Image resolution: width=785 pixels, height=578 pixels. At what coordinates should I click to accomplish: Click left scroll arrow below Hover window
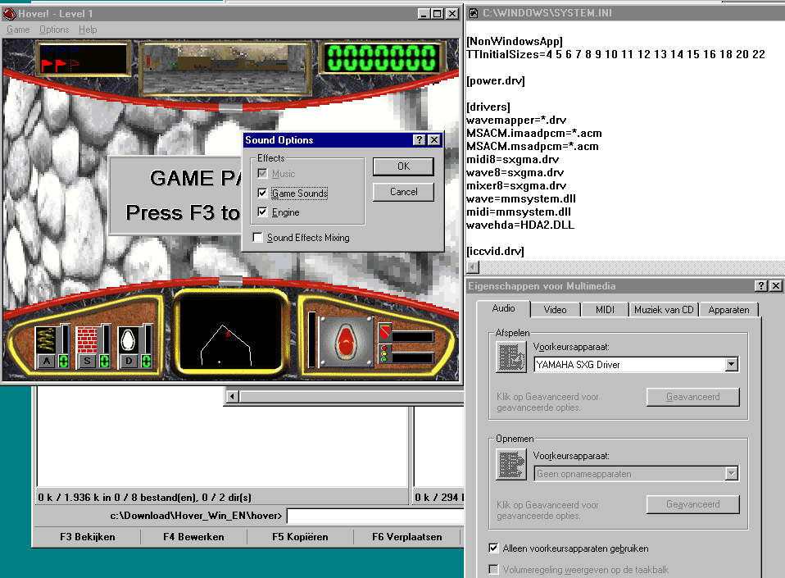click(x=232, y=397)
